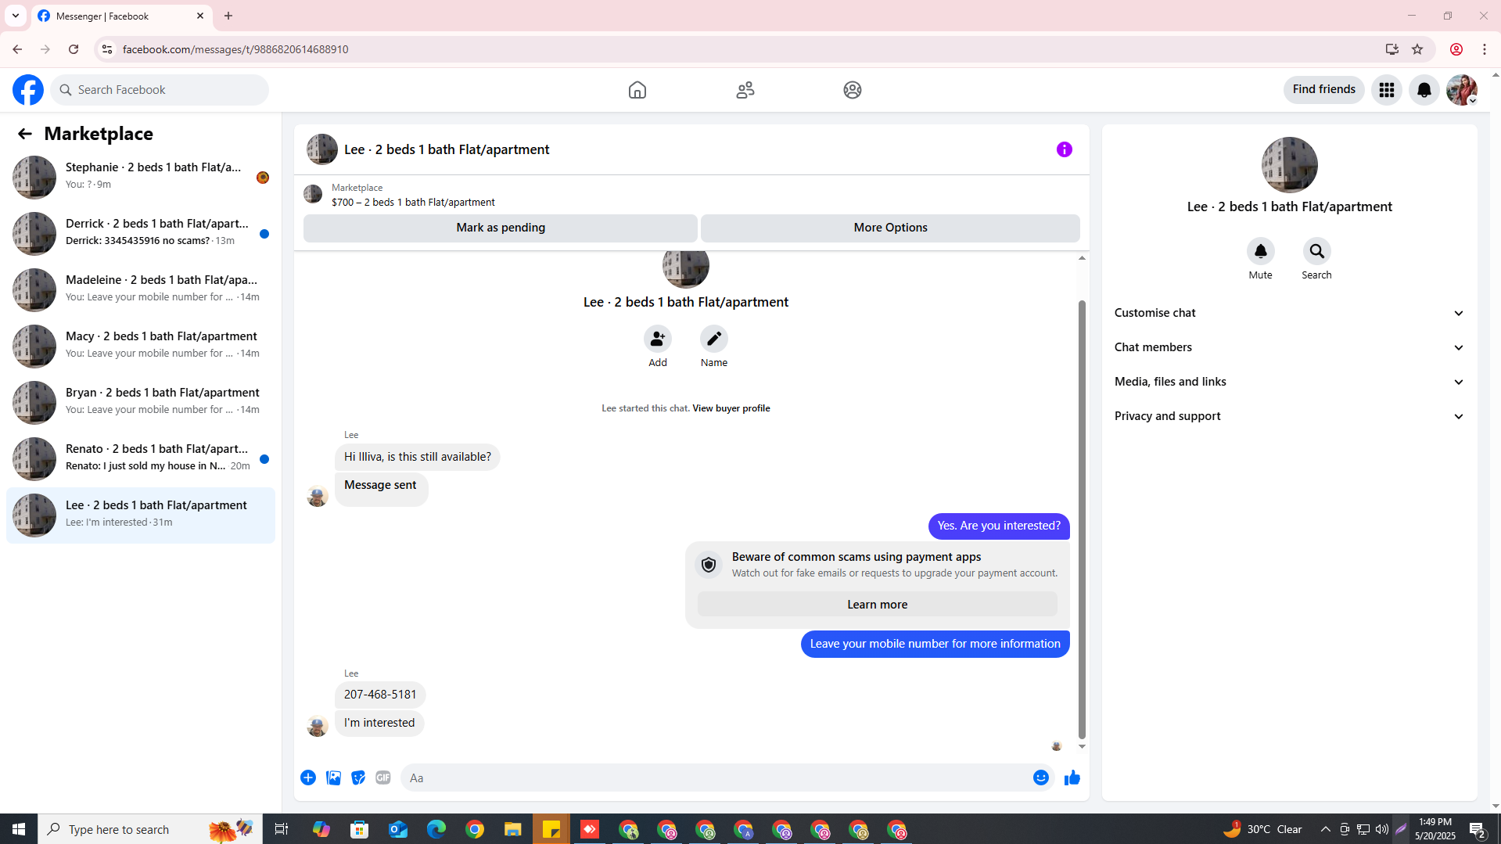This screenshot has height=844, width=1501.
Task: Bookmark this page with the star icon
Action: tap(1417, 49)
